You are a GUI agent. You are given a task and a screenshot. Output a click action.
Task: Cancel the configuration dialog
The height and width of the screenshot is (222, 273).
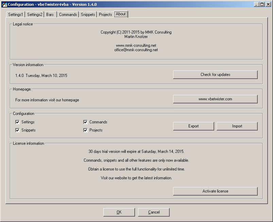point(154,212)
